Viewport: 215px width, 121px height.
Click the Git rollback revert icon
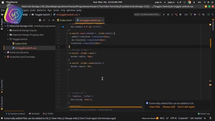pyautogui.click(x=203, y=14)
